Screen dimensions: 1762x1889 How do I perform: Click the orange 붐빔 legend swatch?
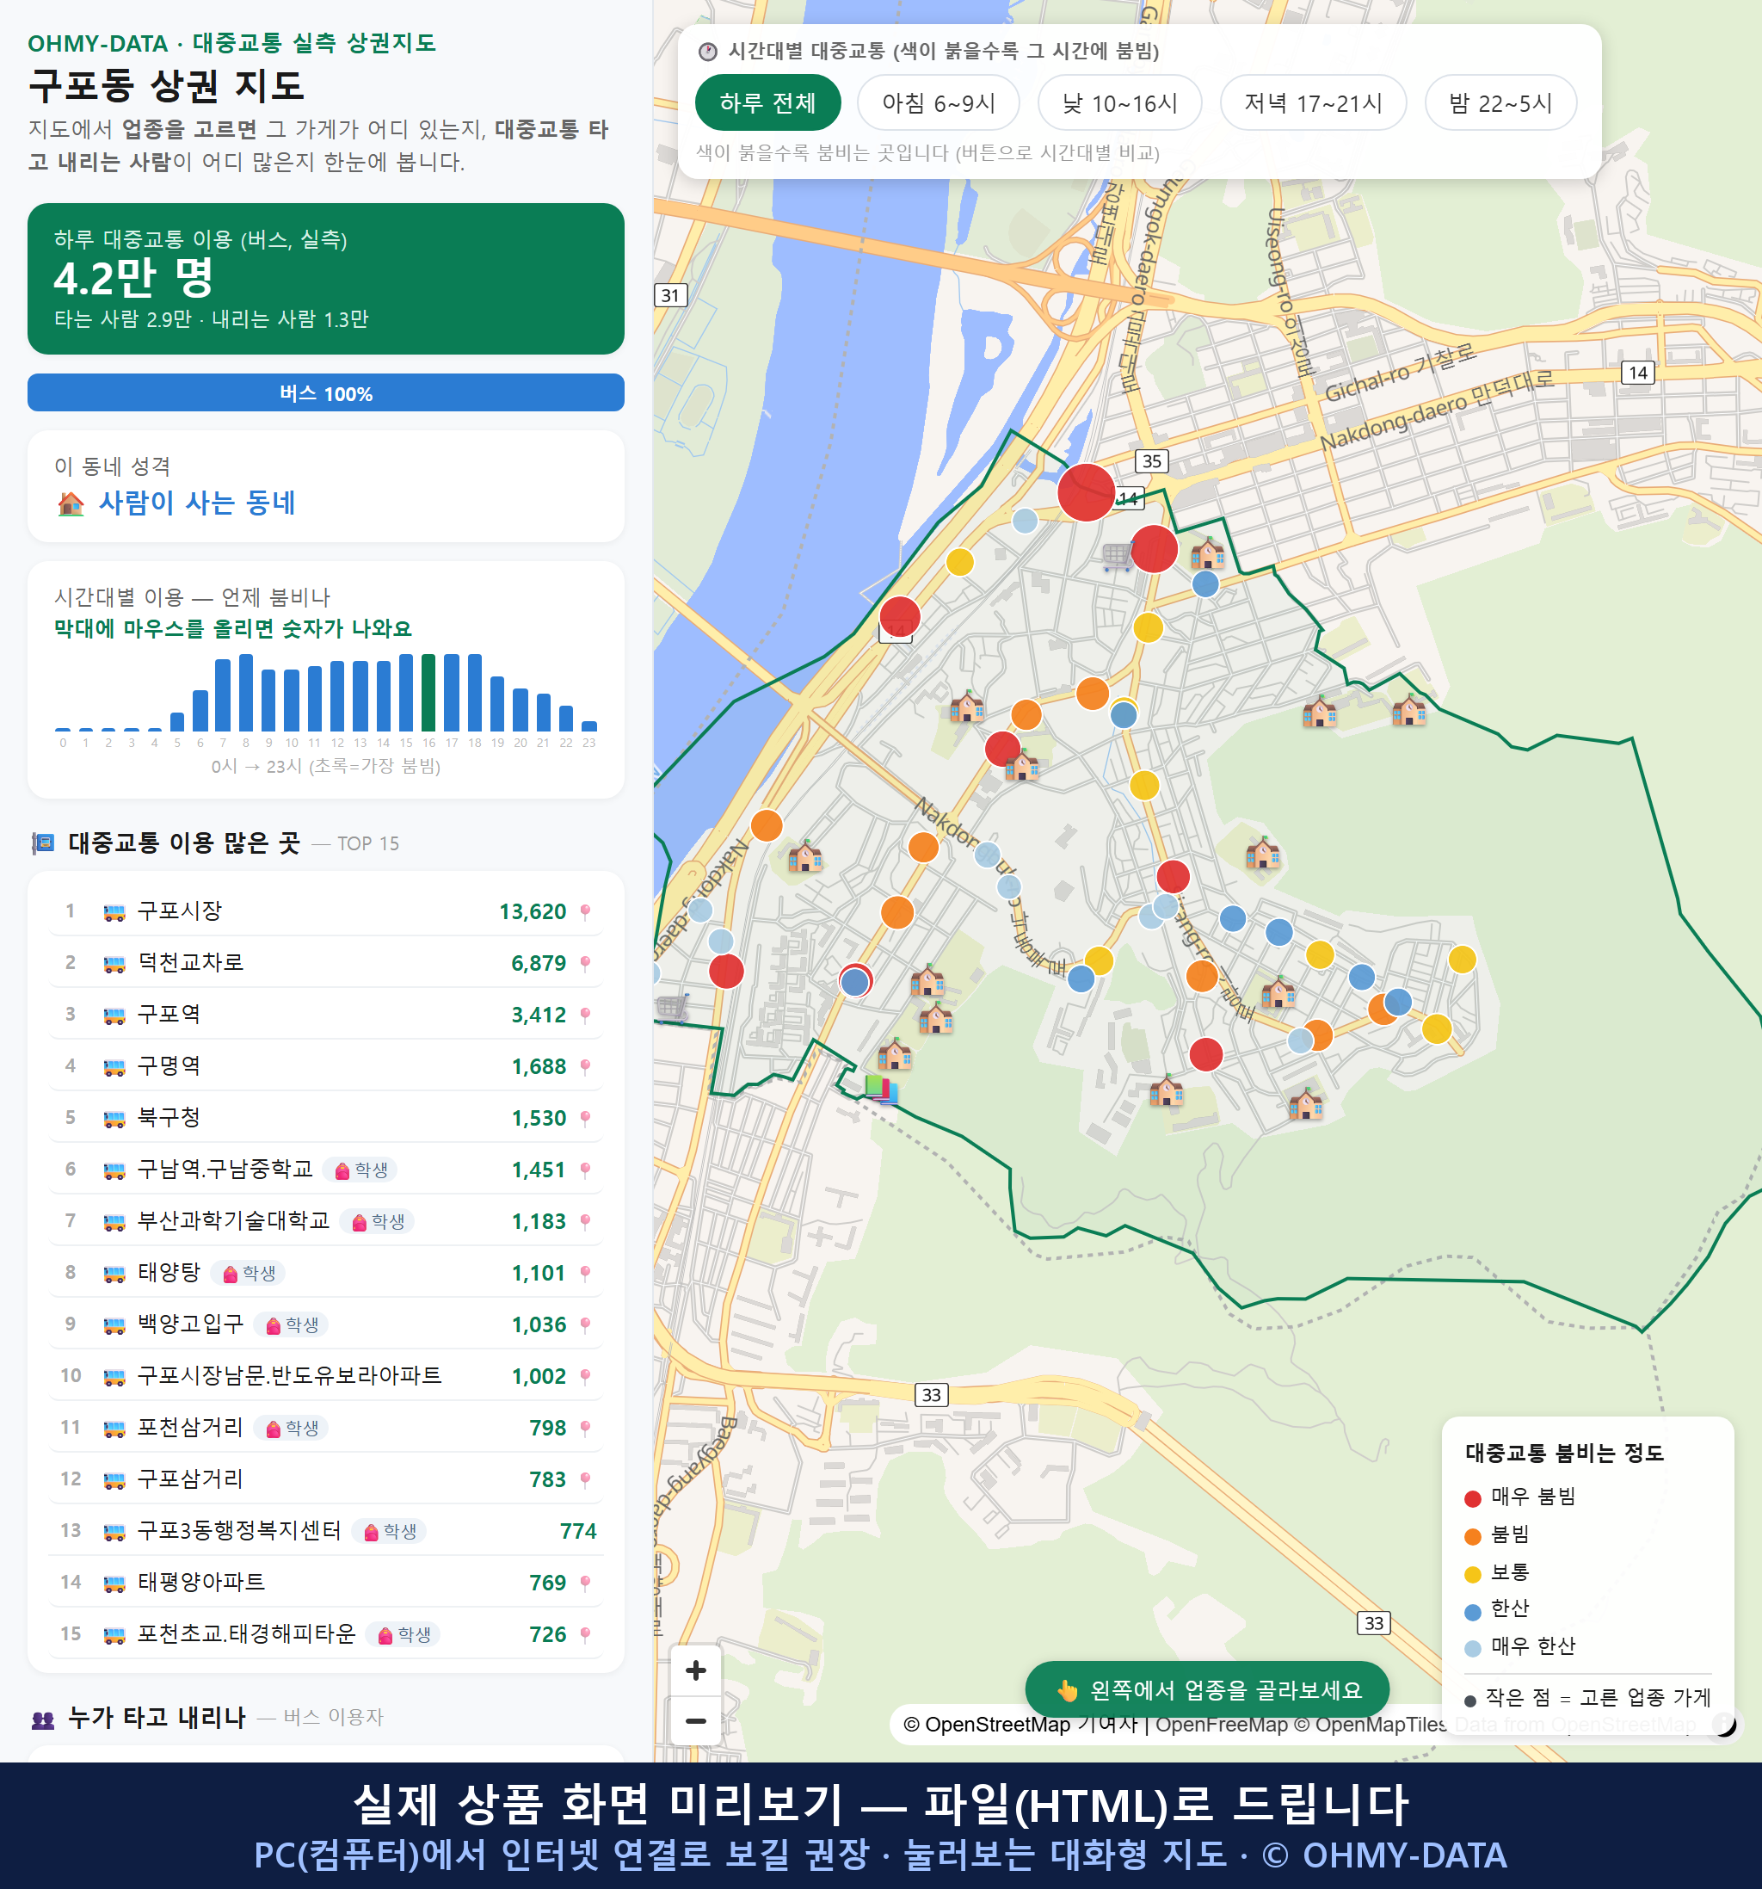(x=1472, y=1536)
